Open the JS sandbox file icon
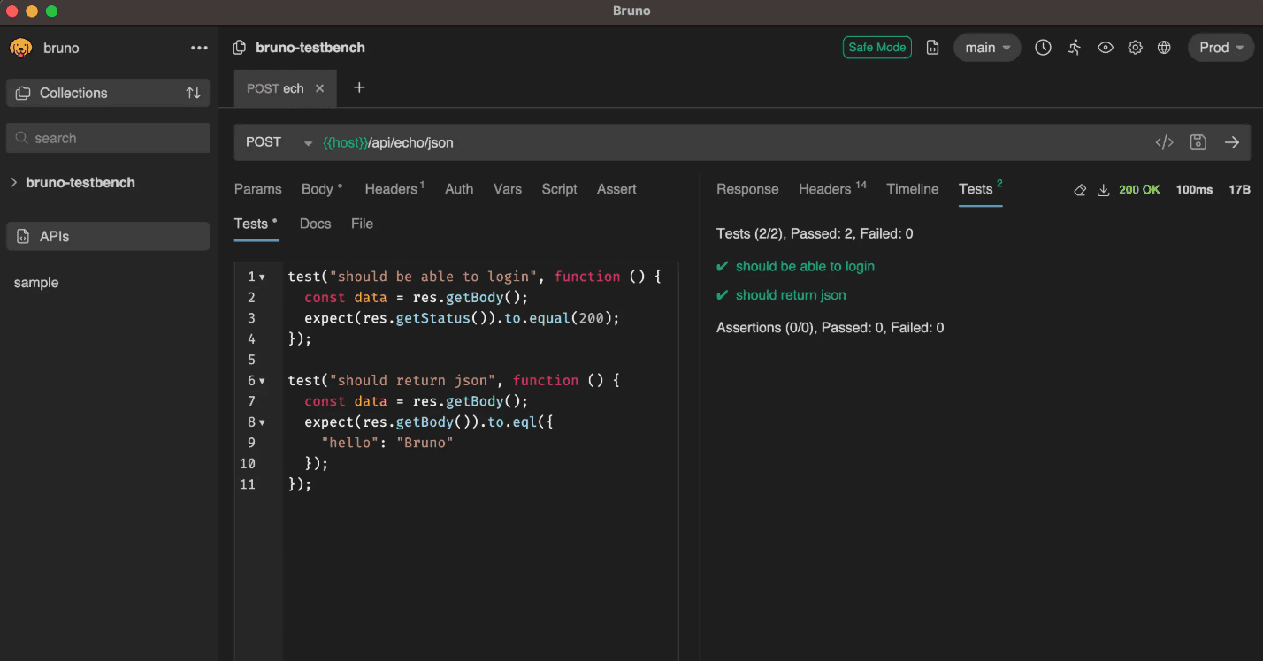 pyautogui.click(x=932, y=48)
